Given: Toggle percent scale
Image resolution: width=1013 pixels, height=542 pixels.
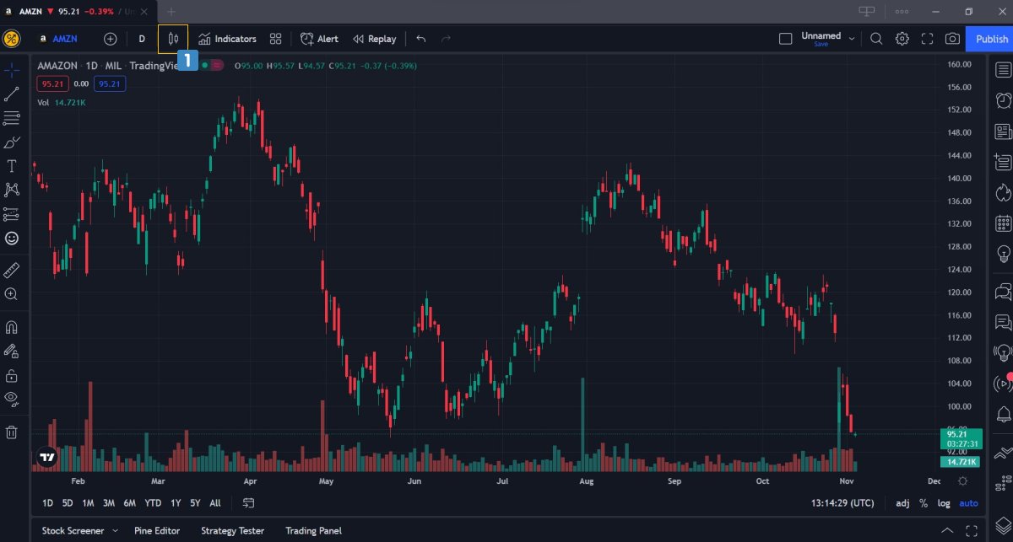Looking at the screenshot, I should tap(924, 503).
